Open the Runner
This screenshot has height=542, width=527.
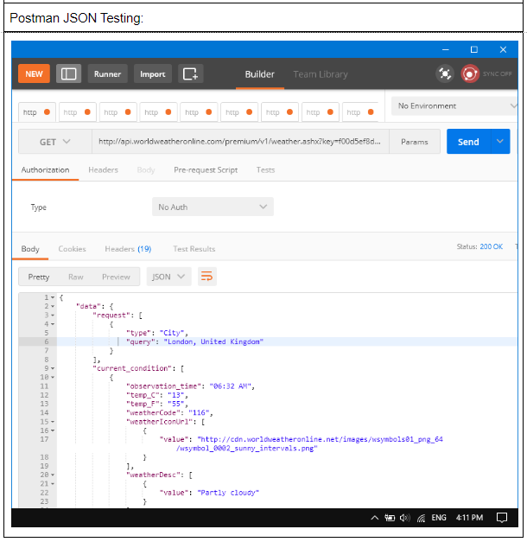107,73
